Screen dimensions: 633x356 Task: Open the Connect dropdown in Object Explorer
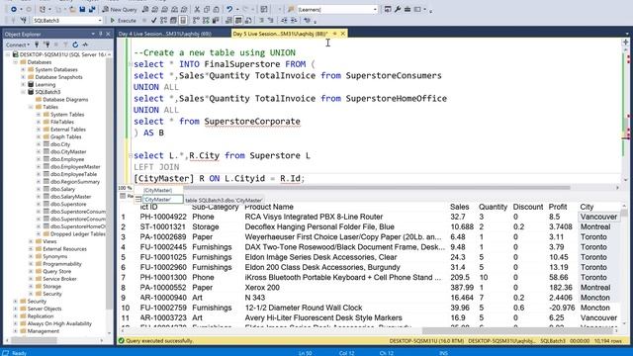[x=18, y=44]
